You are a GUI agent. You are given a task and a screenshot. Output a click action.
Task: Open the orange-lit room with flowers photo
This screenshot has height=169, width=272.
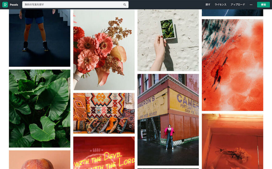[x=233, y=141]
